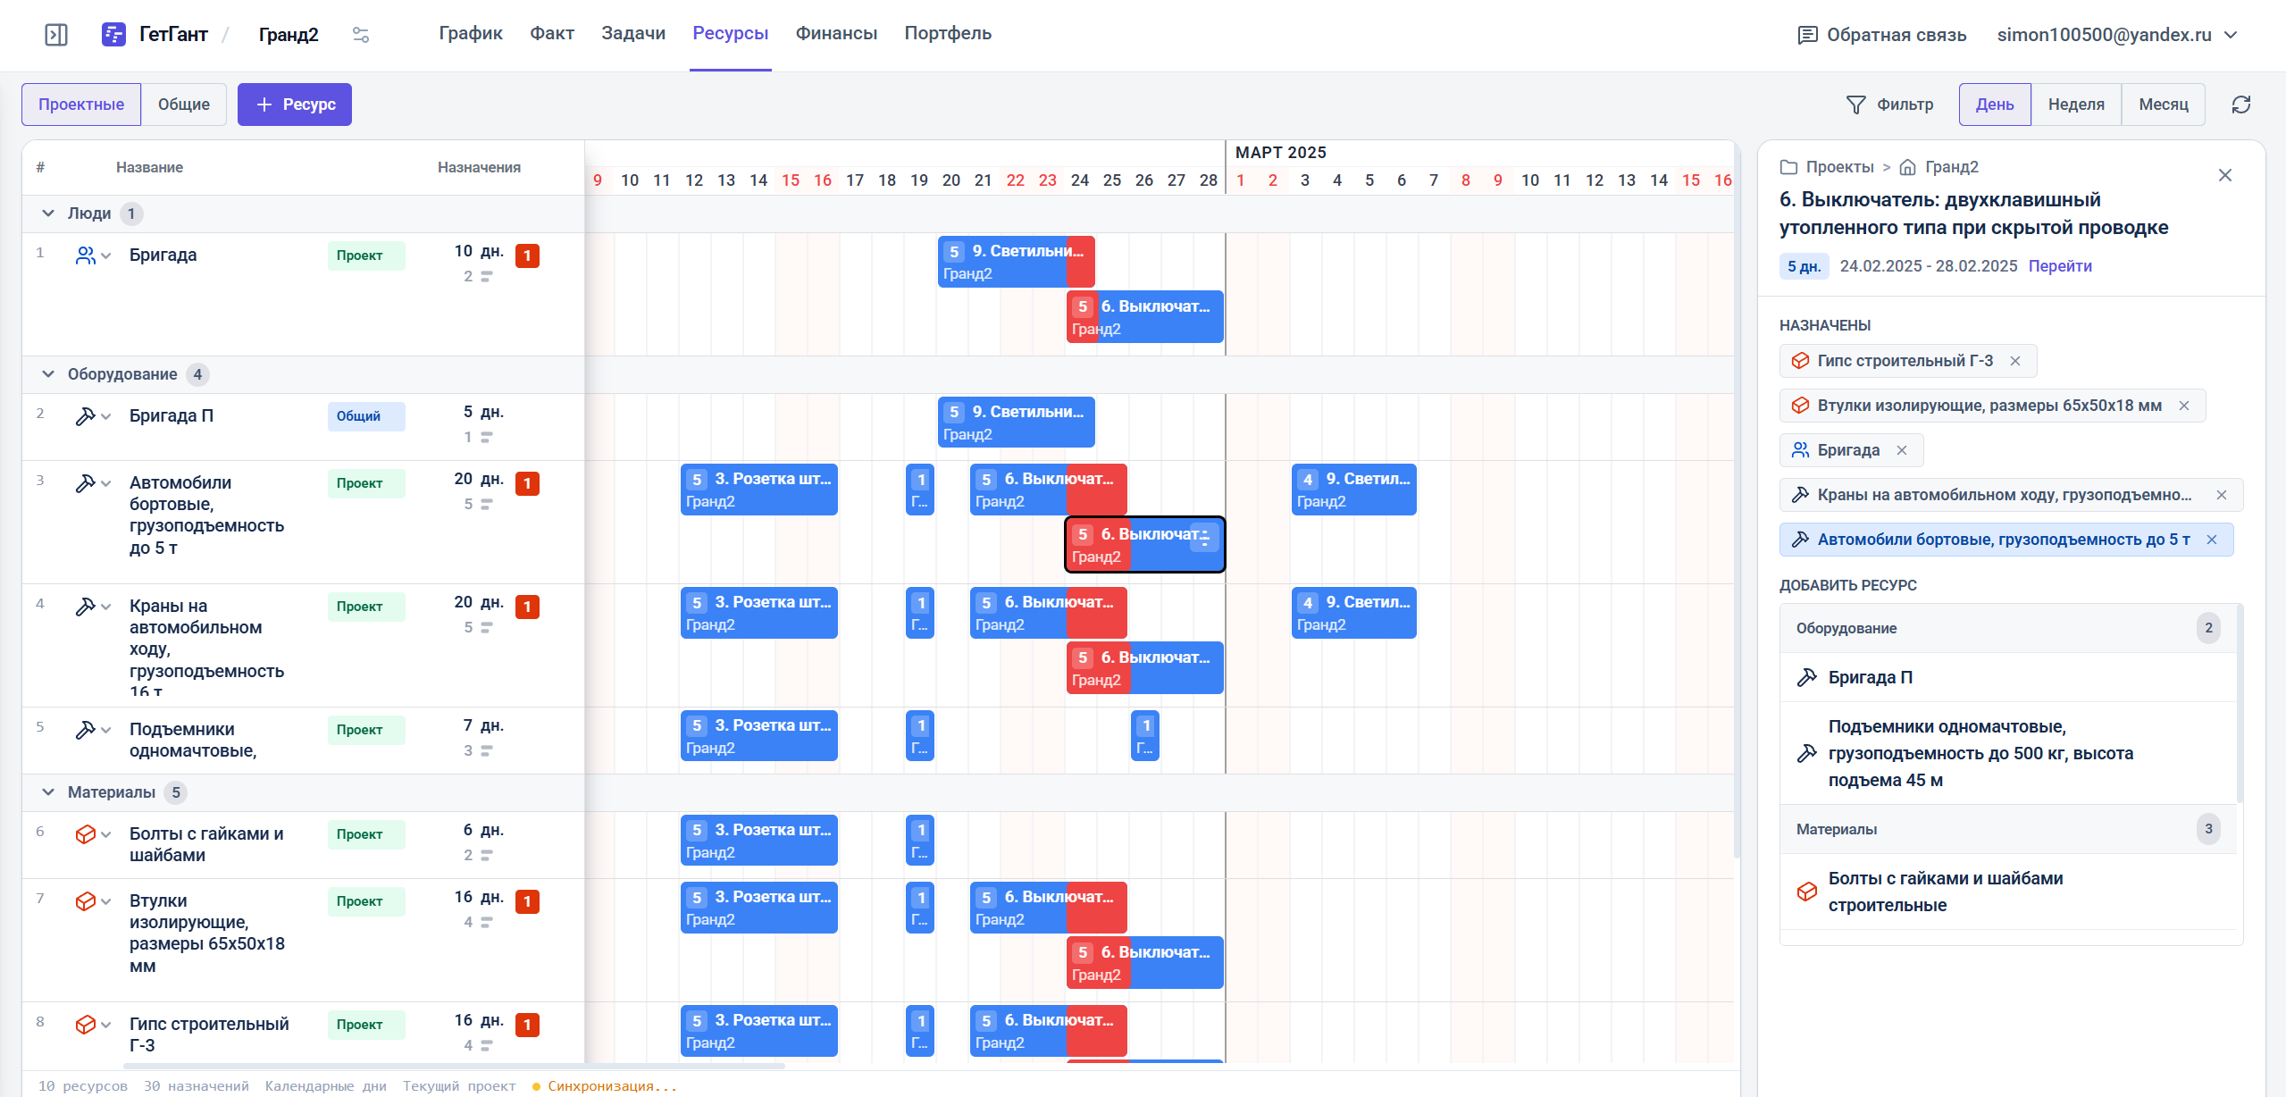Click the Назначения column header
This screenshot has height=1097, width=2286.
(x=479, y=167)
